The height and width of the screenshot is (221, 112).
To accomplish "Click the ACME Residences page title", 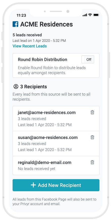I will pos(47,24).
